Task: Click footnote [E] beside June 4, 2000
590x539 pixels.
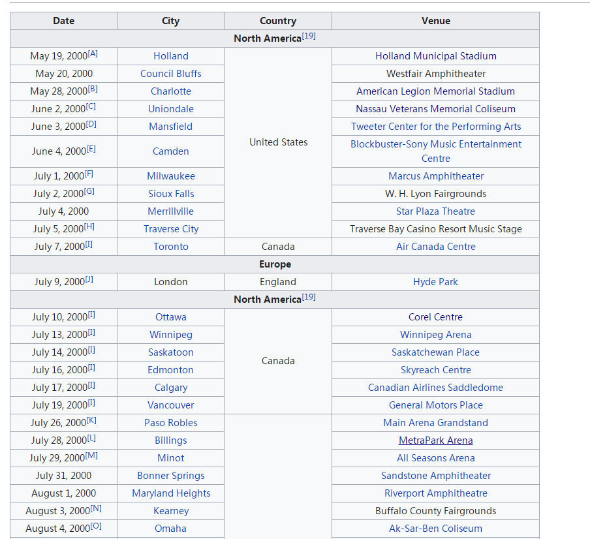Action: coord(91,149)
